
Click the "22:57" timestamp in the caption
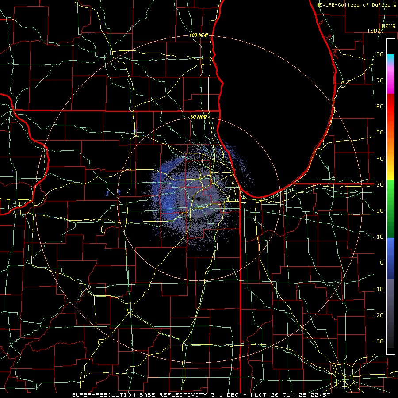pos(320,395)
